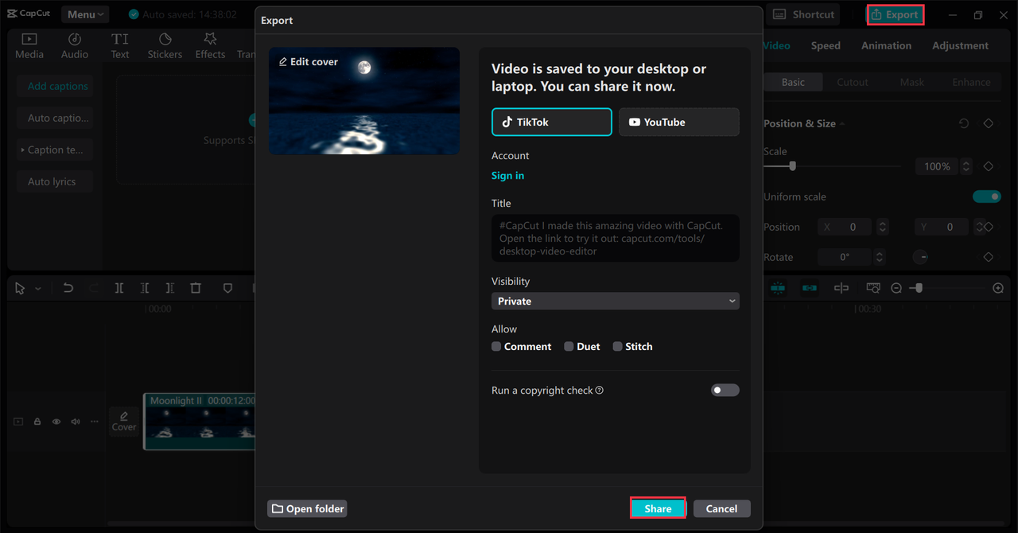Click the Cancel button in Export dialog
This screenshot has width=1018, height=533.
(x=721, y=508)
